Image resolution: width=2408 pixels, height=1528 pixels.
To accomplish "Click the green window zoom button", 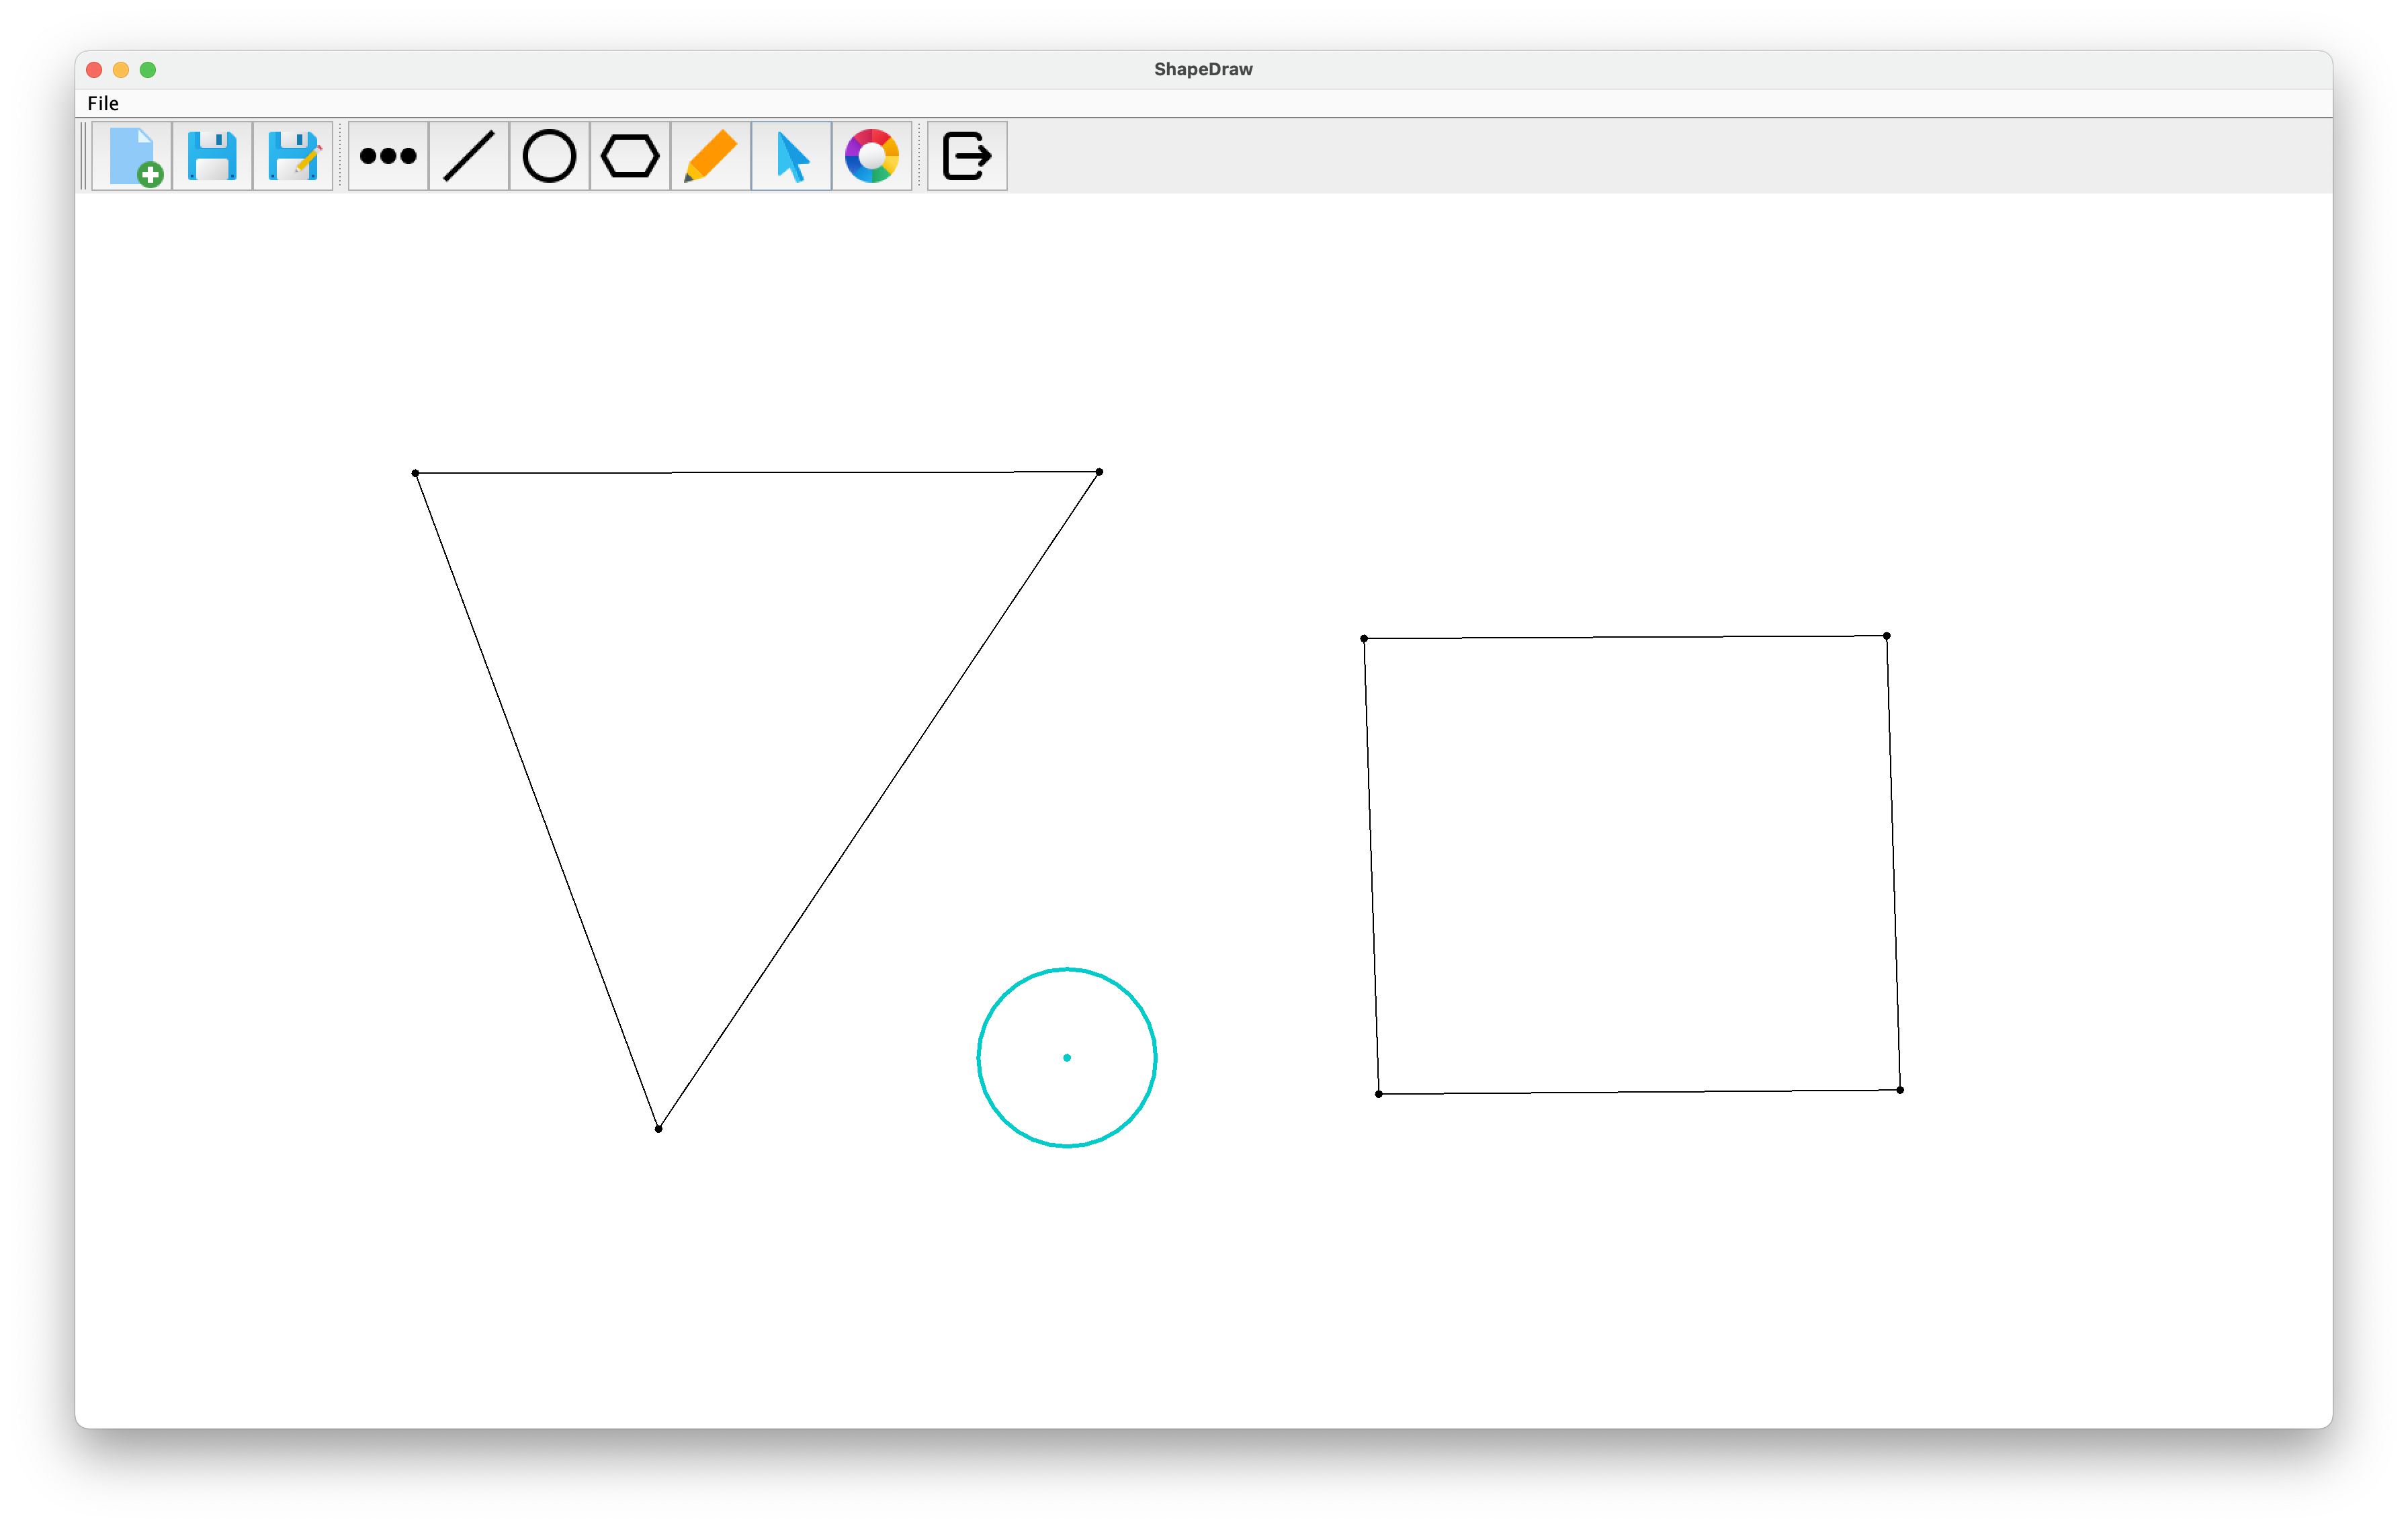I will click(x=148, y=69).
